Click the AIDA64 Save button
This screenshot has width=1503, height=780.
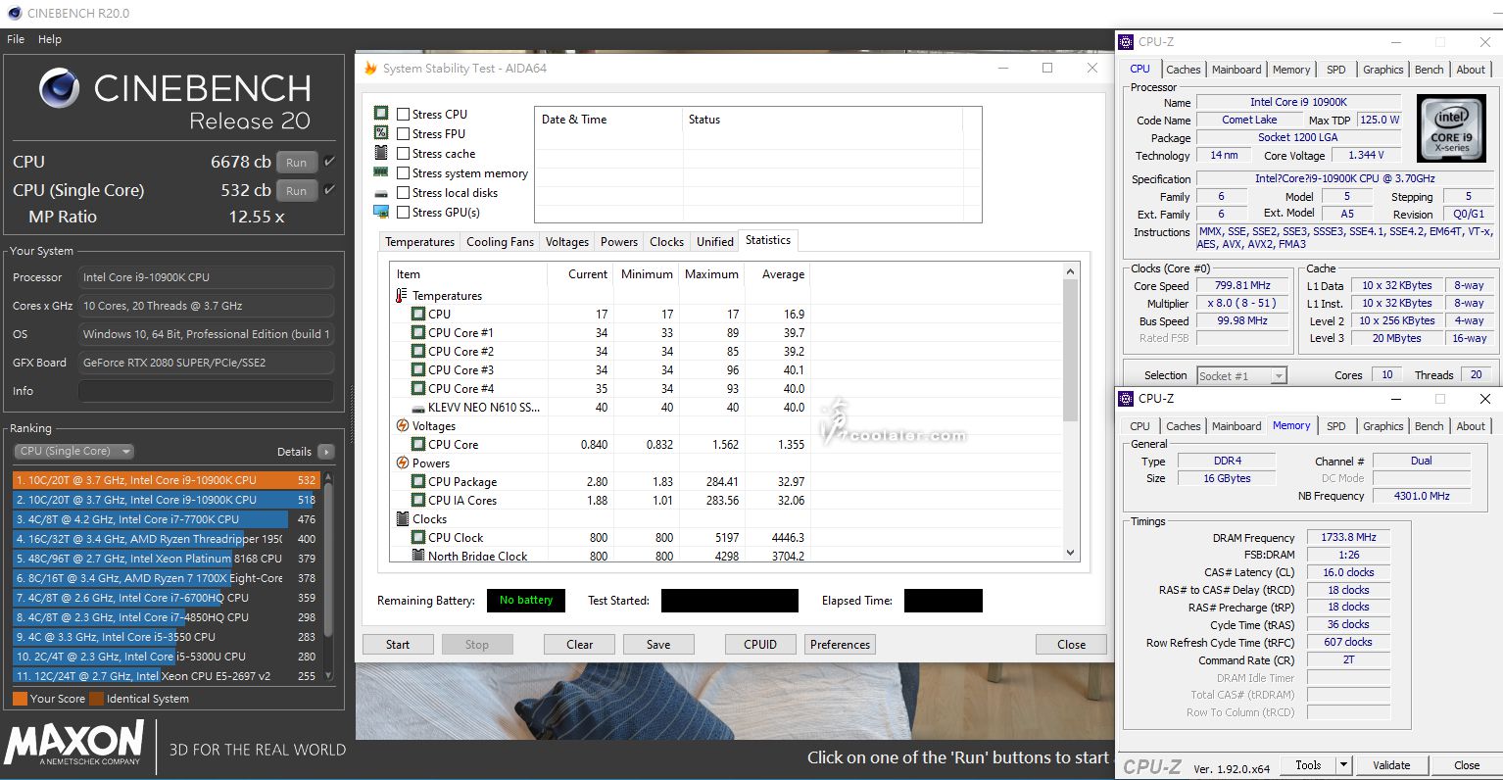pos(658,645)
